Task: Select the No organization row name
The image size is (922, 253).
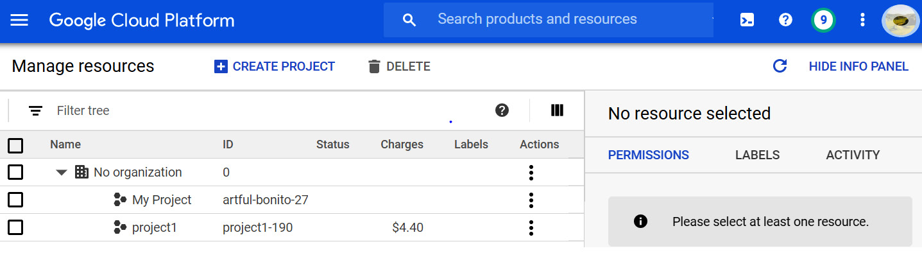Action: 138,172
